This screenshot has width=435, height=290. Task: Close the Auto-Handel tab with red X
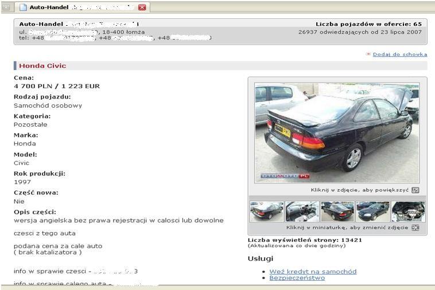[142, 7]
